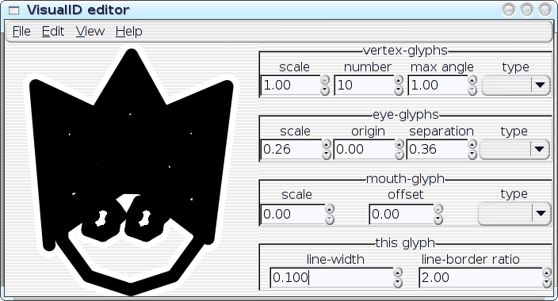Click the line-width input field

point(331,277)
